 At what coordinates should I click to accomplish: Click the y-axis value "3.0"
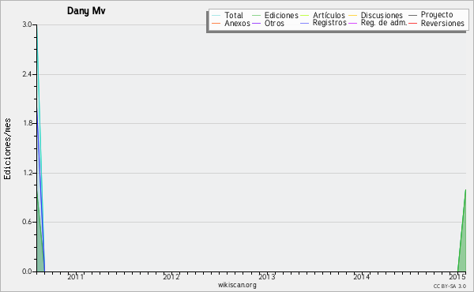[27, 24]
